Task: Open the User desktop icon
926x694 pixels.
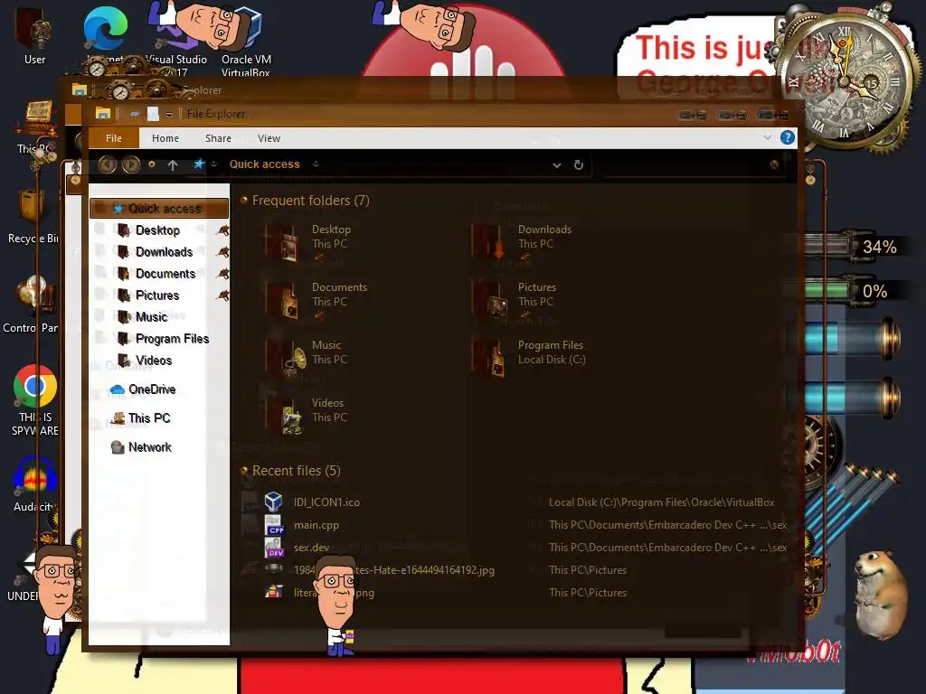Action: point(34,35)
